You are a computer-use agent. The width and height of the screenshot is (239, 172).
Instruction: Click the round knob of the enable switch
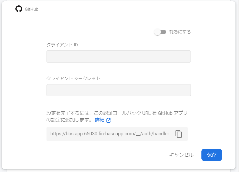click(x=157, y=32)
